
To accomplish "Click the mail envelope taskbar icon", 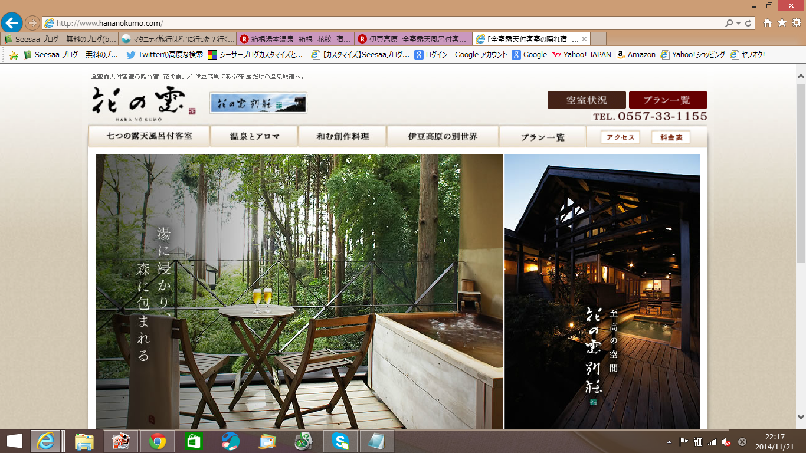I will point(267,441).
